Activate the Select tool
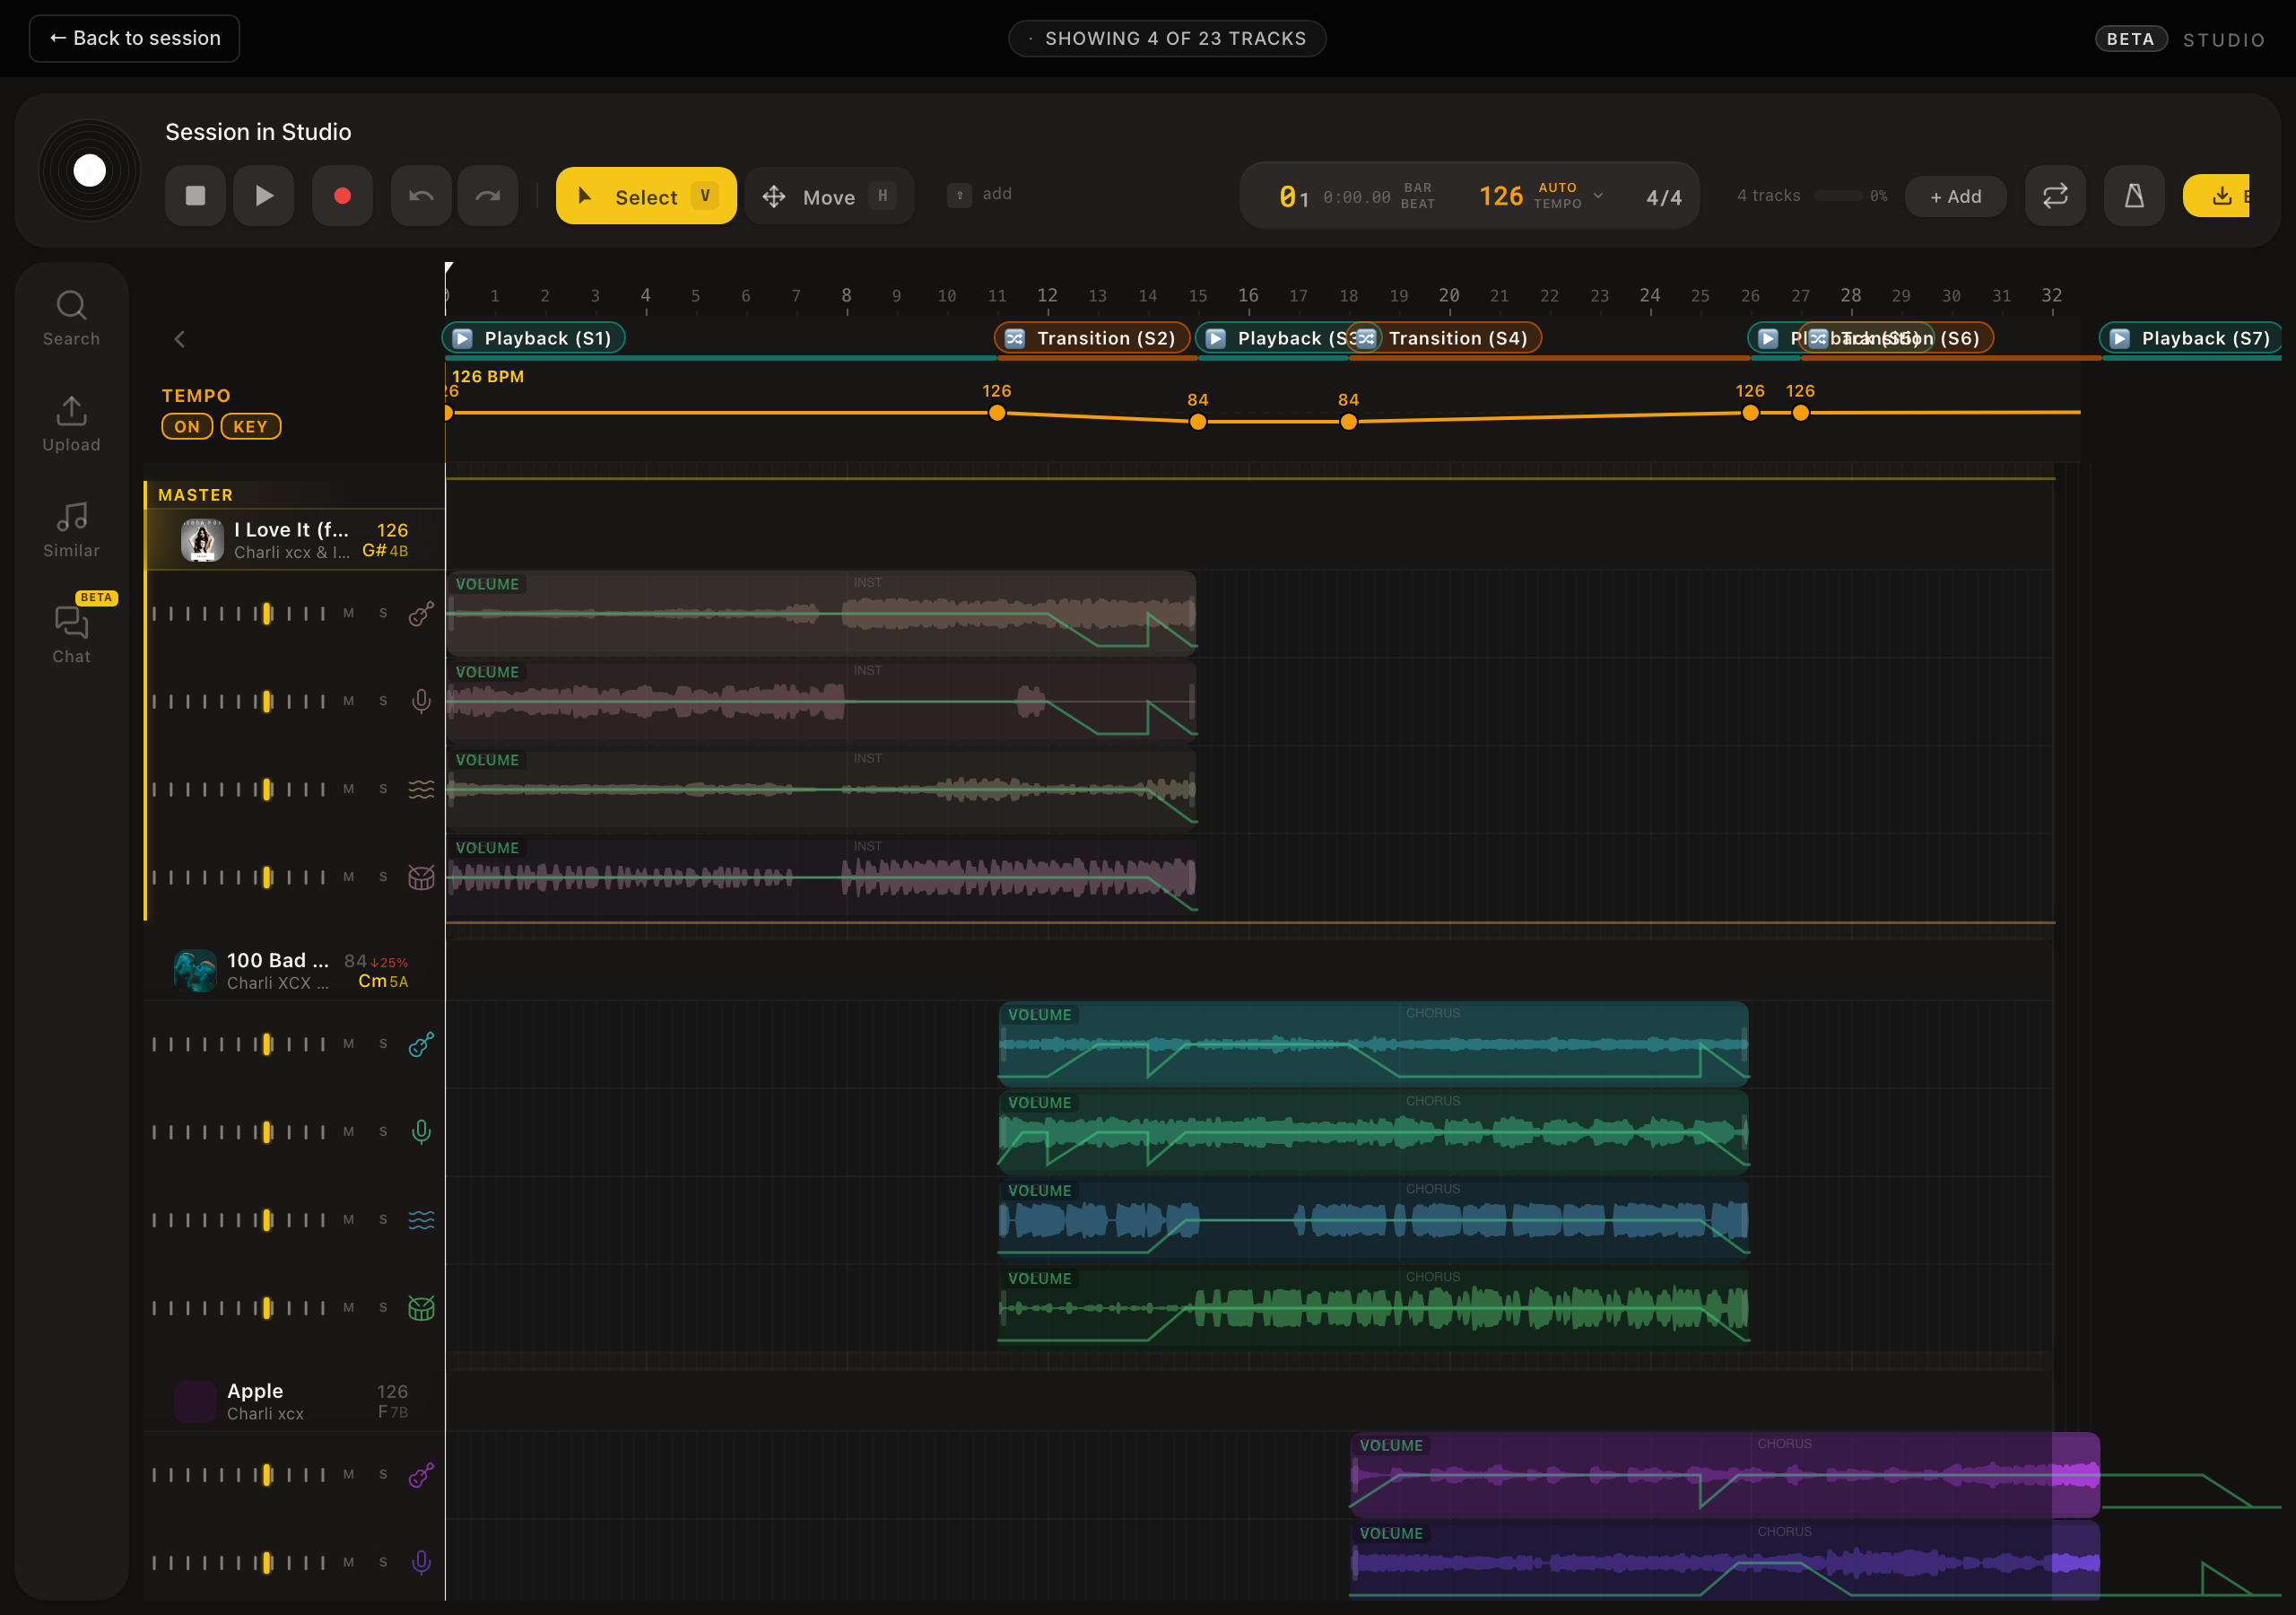This screenshot has height=1615, width=2296. tap(646, 196)
